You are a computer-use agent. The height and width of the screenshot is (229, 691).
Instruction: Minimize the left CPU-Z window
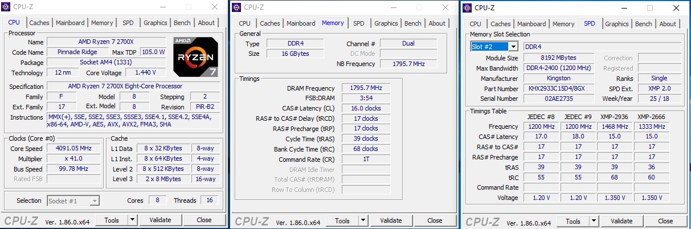(x=163, y=7)
